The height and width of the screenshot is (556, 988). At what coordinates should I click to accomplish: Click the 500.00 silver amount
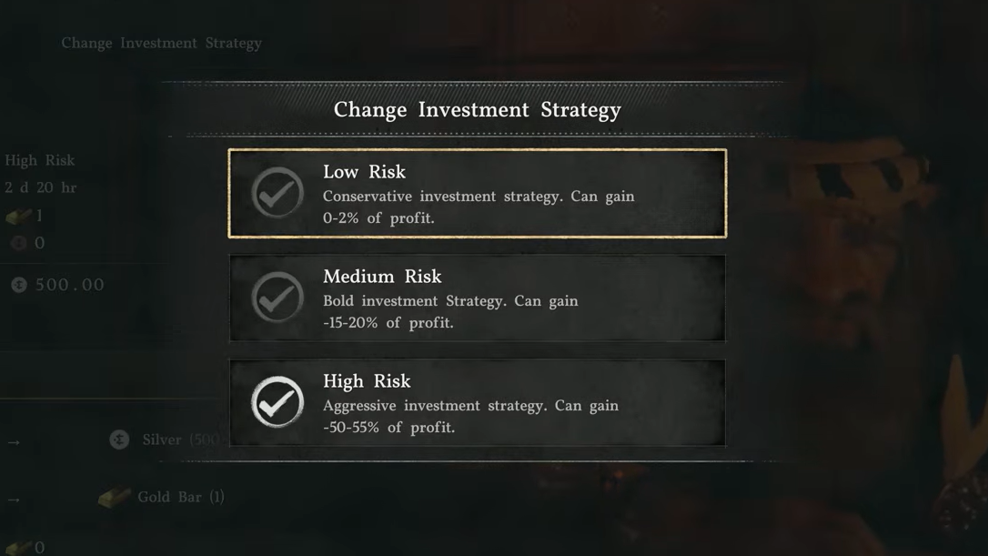[70, 285]
